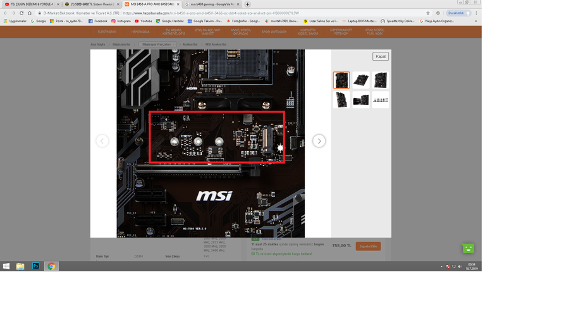The height and width of the screenshot is (318, 569).
Task: Open the ELEKTRONİK category menu
Action: 107,32
